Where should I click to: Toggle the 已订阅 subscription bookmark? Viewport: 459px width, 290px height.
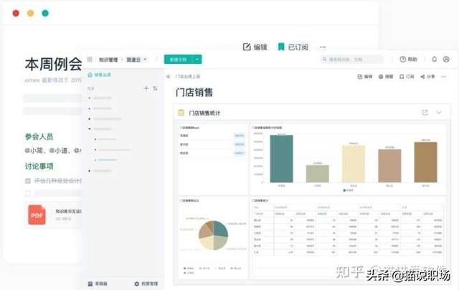coord(293,47)
